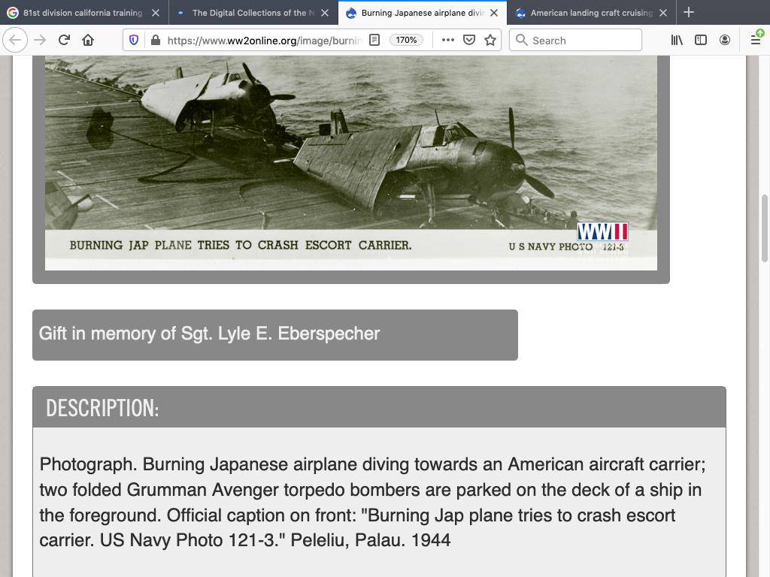Toggle the sidebar panel
The width and height of the screenshot is (770, 577).
701,41
